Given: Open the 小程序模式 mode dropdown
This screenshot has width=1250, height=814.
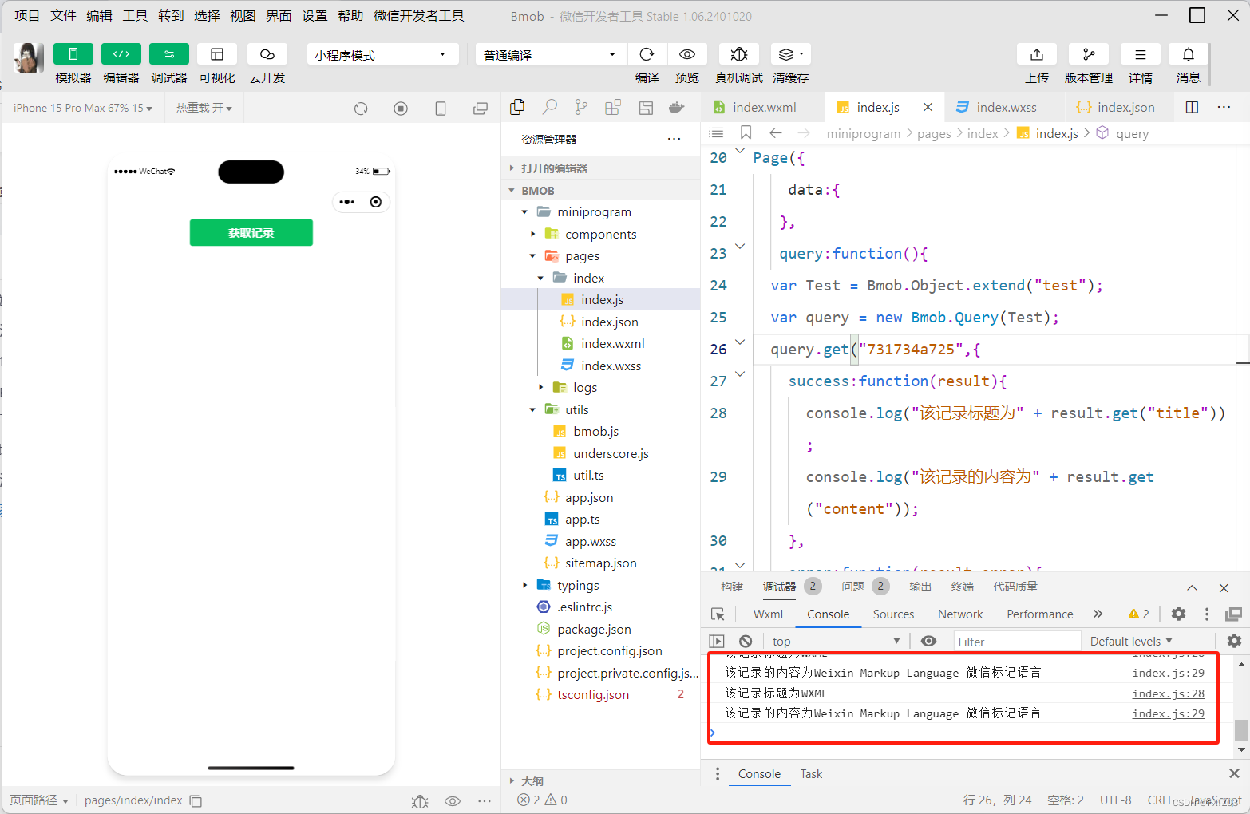Looking at the screenshot, I should [382, 54].
